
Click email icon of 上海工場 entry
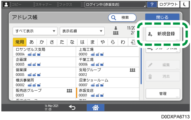coord(97,54)
